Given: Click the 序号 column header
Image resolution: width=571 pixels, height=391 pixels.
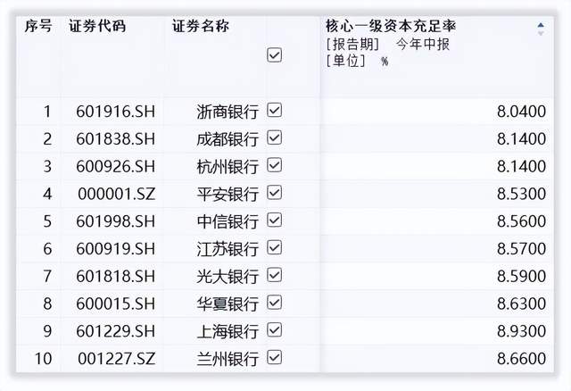Looking at the screenshot, I should pos(38,26).
